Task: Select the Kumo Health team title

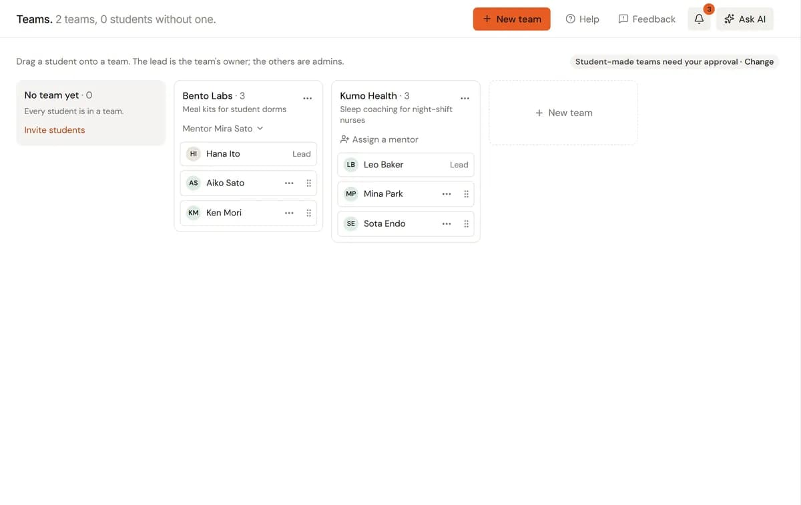Action: click(x=368, y=96)
